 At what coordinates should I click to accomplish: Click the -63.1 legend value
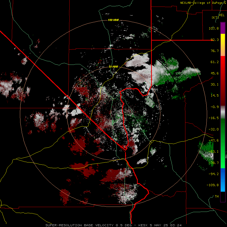pyautogui.click(x=214, y=152)
